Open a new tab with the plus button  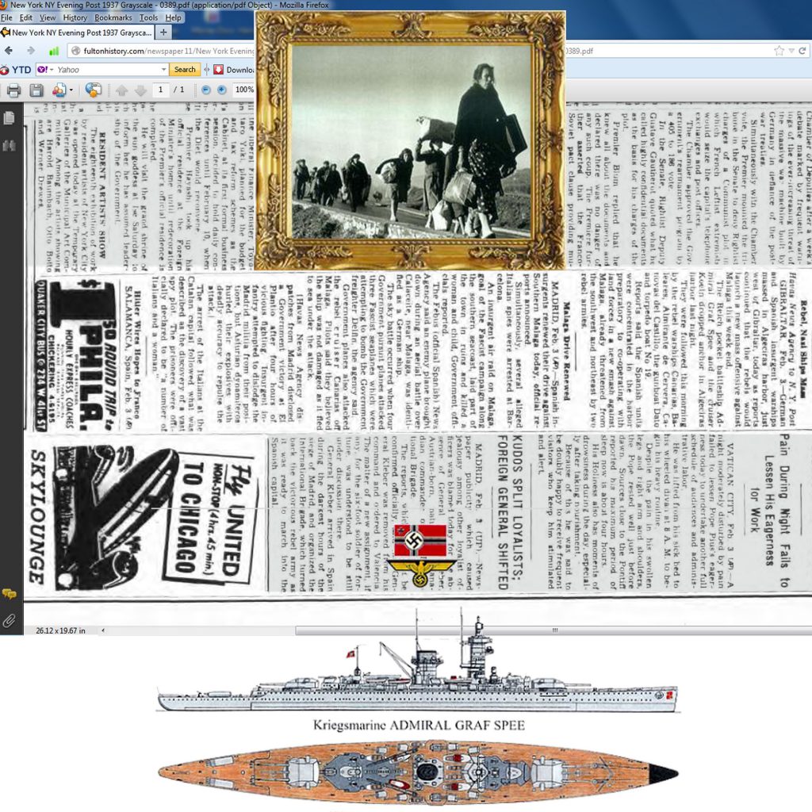click(163, 33)
